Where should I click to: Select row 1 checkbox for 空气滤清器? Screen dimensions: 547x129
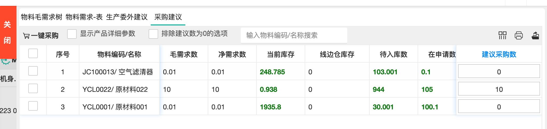pos(33,71)
